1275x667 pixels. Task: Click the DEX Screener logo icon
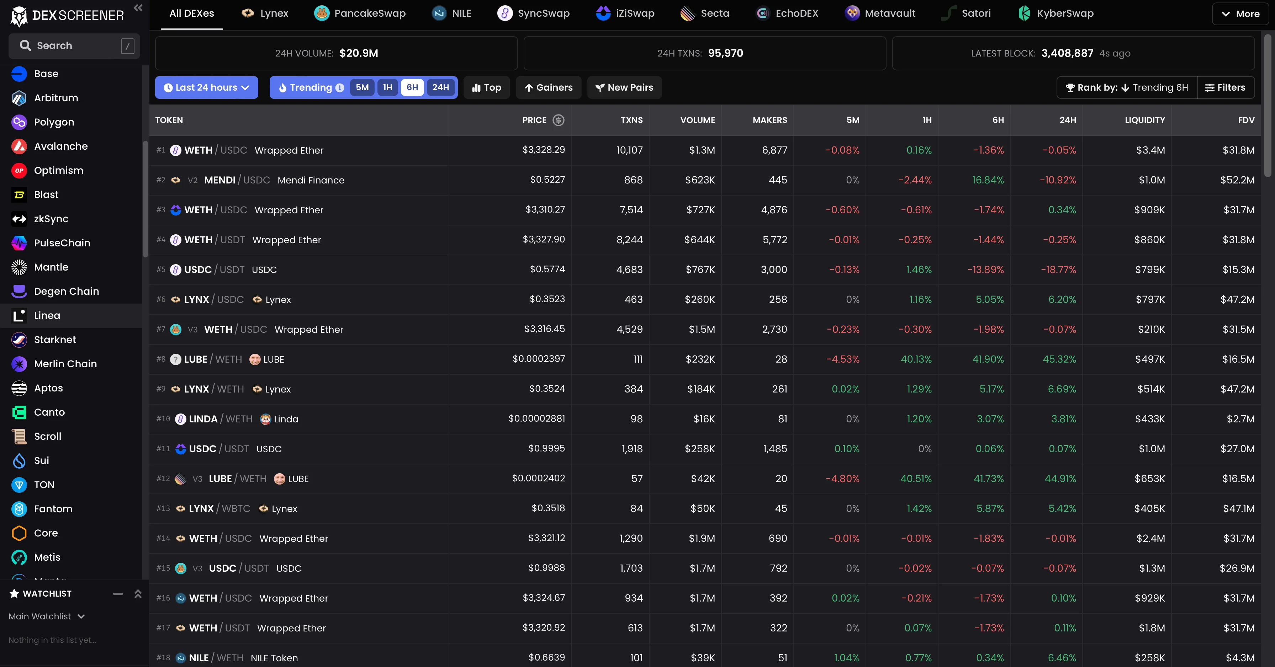(x=19, y=16)
